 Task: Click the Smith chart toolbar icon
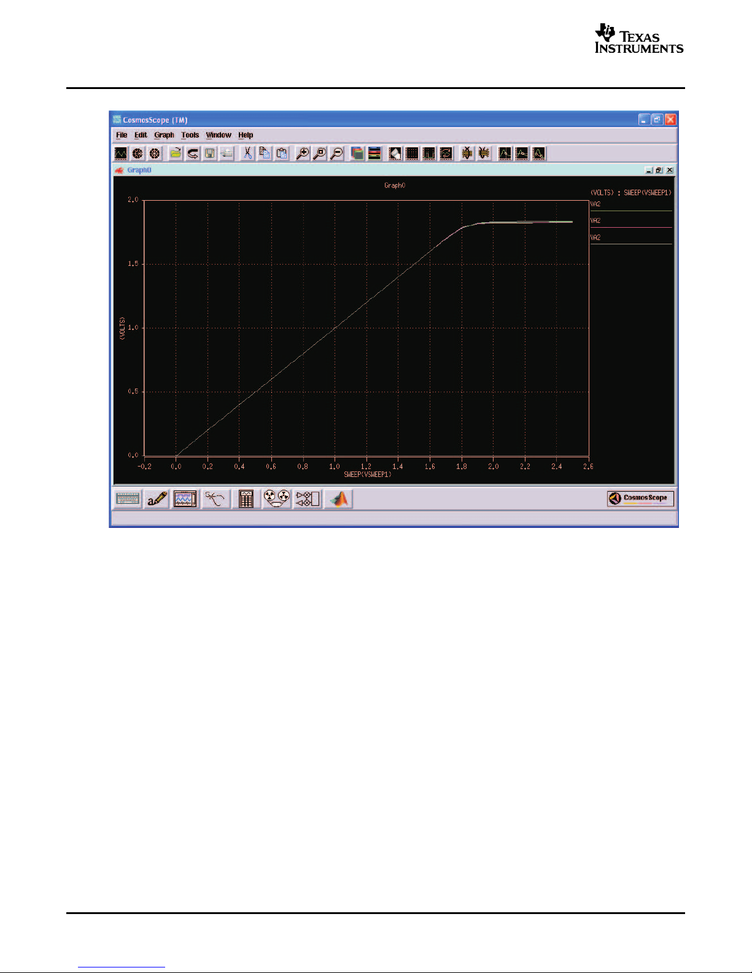[x=155, y=153]
